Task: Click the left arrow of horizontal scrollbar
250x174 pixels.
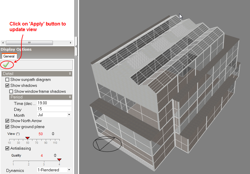Action: pyautogui.click(x=3, y=43)
